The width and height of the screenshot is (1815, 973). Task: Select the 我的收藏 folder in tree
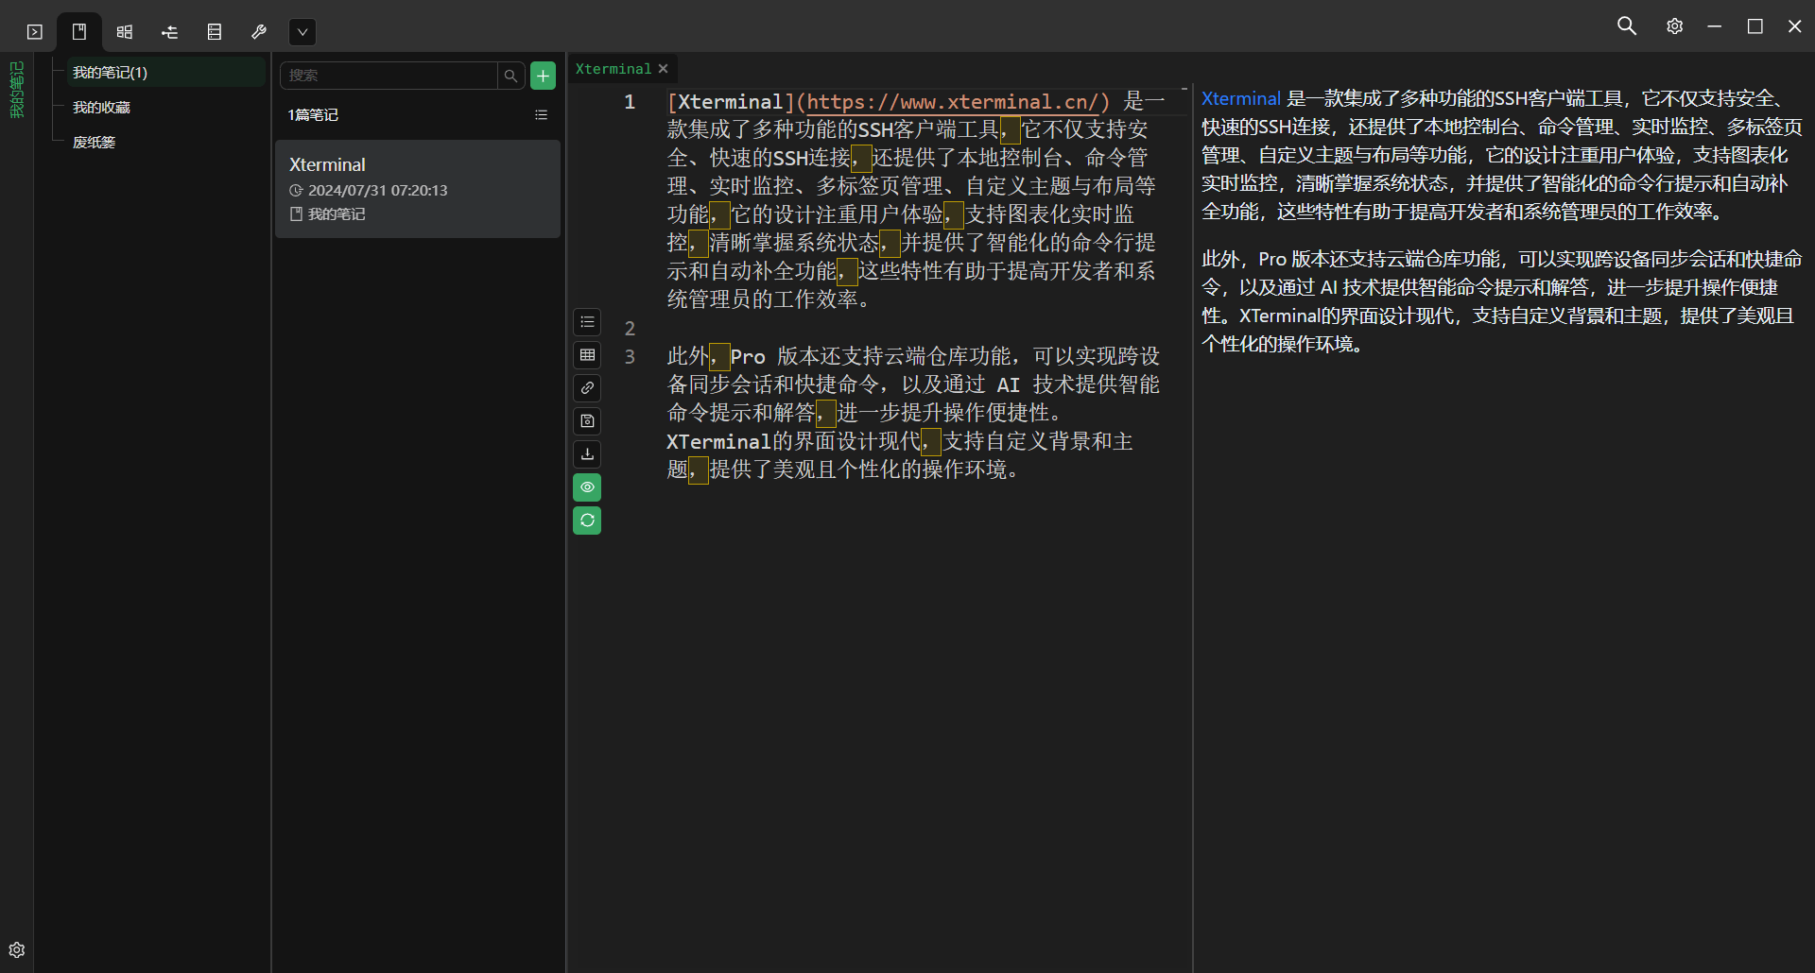(102, 108)
